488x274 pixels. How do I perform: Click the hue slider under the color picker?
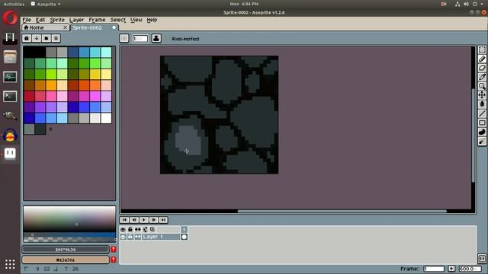69,235
